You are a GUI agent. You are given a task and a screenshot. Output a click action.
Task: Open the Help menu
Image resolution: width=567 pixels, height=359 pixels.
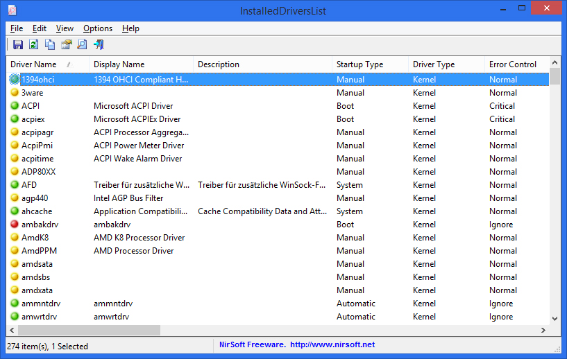tap(130, 28)
